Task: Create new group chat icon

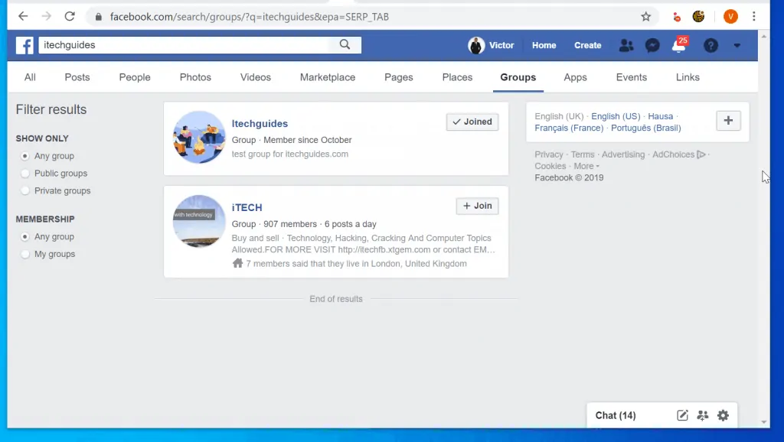Action: point(703,415)
